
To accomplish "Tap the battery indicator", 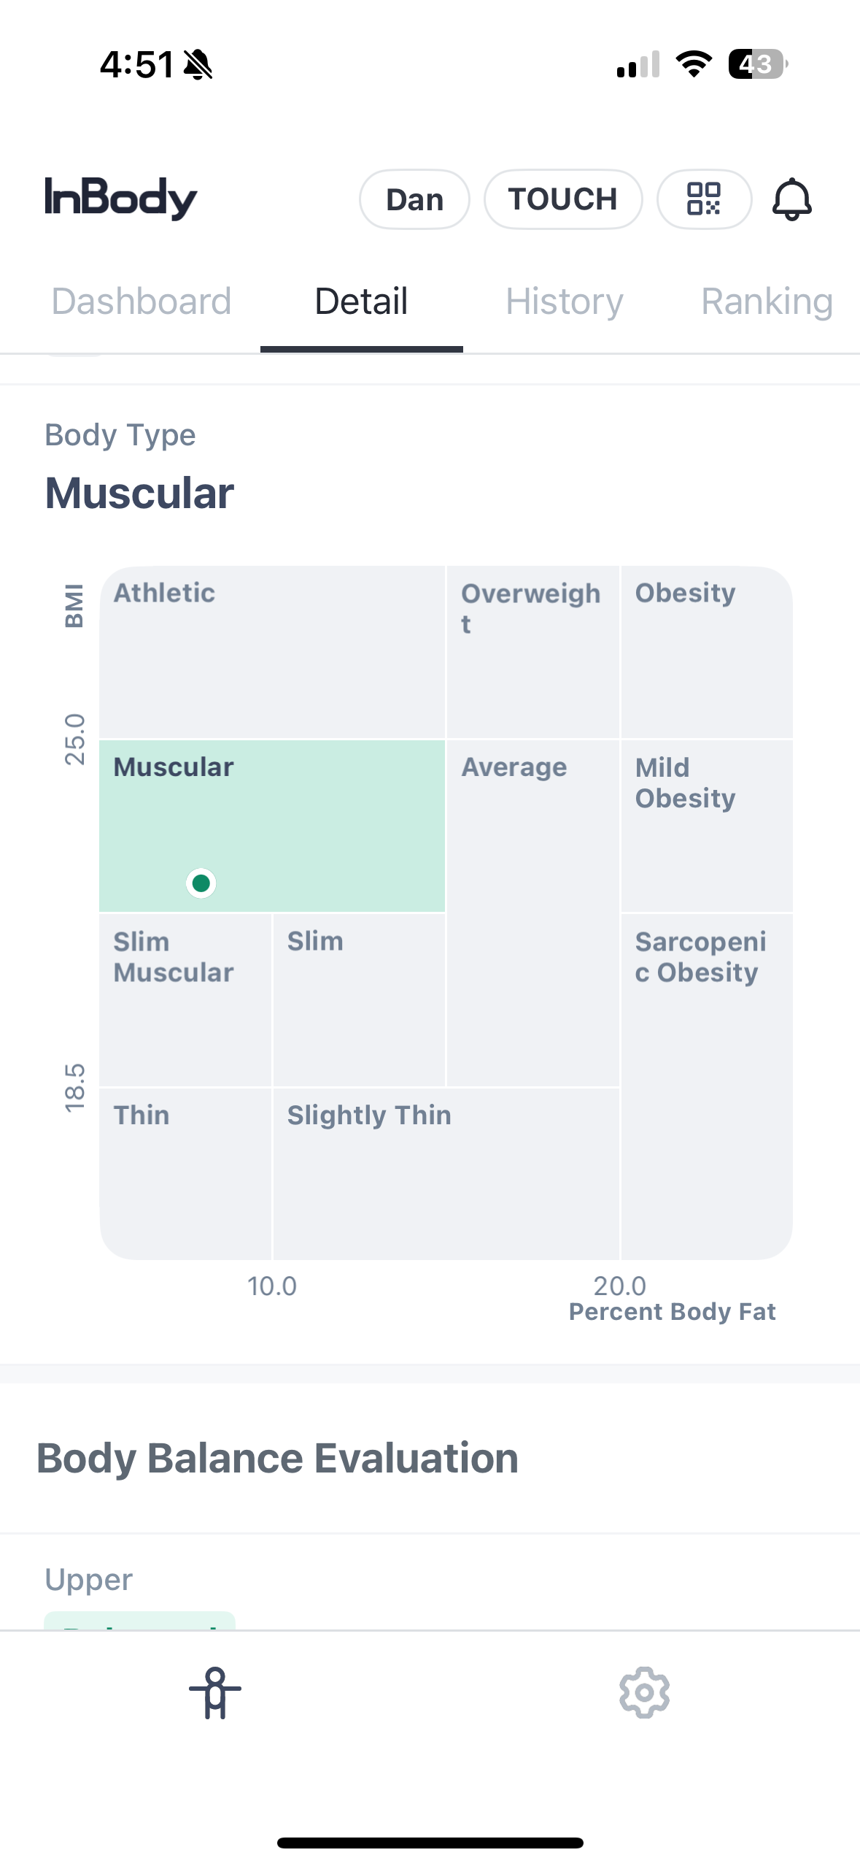I will click(758, 64).
